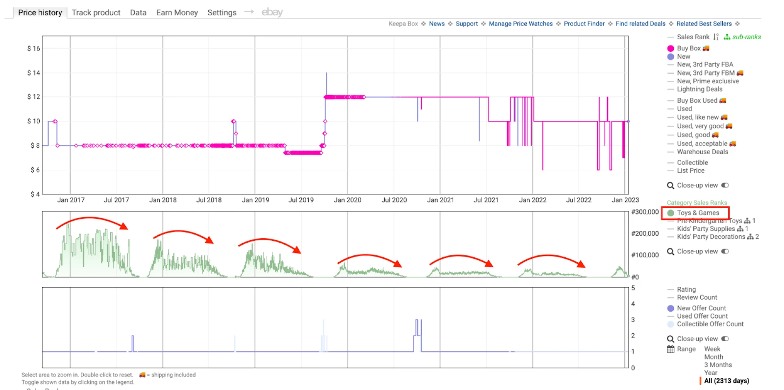
Task: Click the magnifier icon in the offer count section
Action: (x=670, y=339)
